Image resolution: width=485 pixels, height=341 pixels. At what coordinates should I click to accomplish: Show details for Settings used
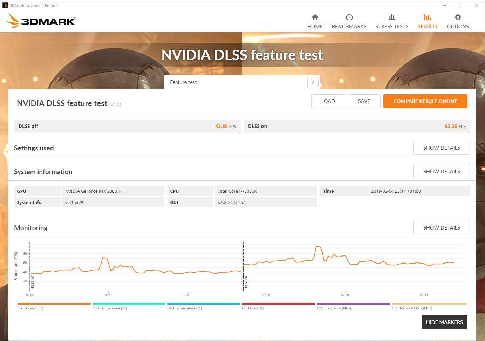pyautogui.click(x=442, y=148)
